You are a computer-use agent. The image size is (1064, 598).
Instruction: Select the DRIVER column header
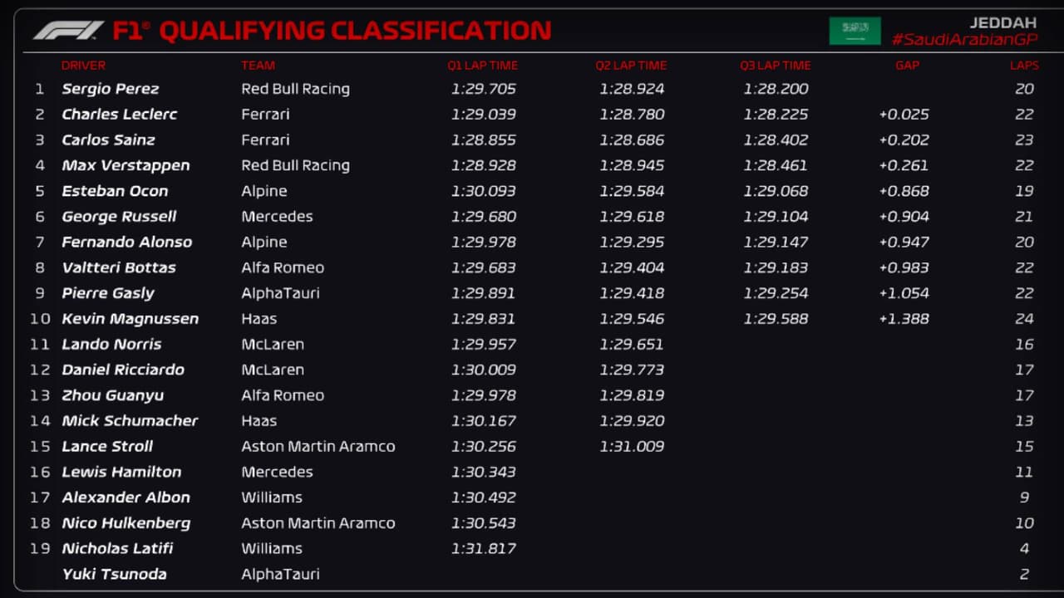click(x=83, y=66)
